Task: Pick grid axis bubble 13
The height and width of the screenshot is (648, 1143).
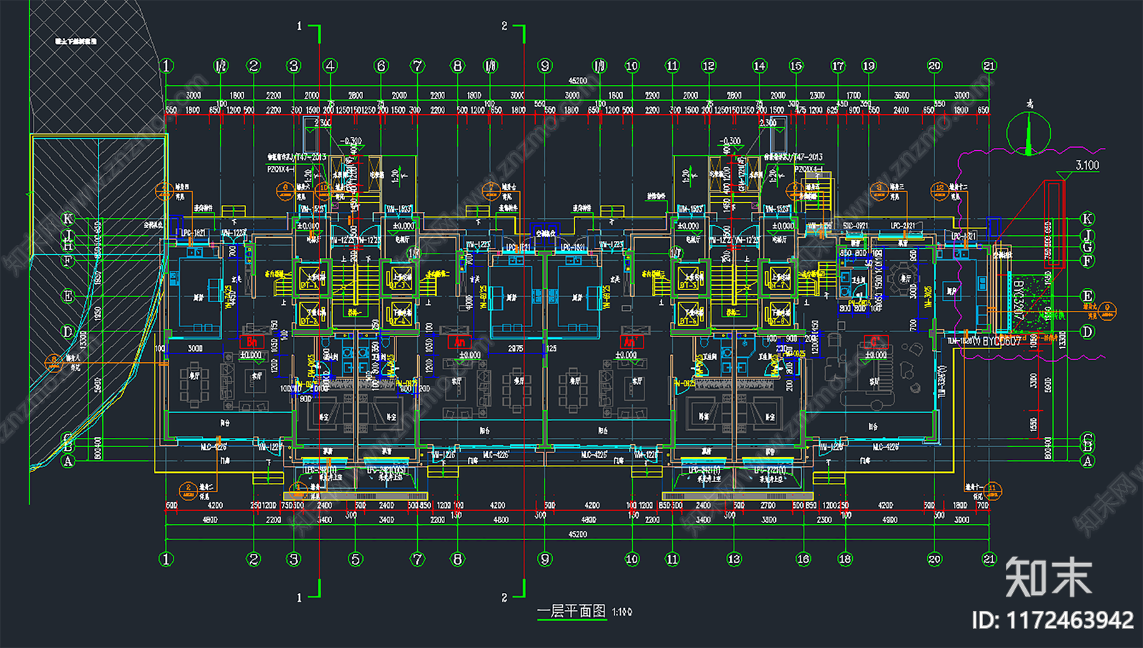Action: (734, 559)
